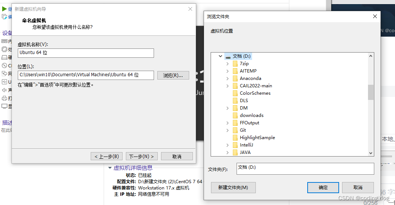This screenshot has height=205, width=395.
Task: Click the display device icon in sidebar
Action: (x=4, y=106)
